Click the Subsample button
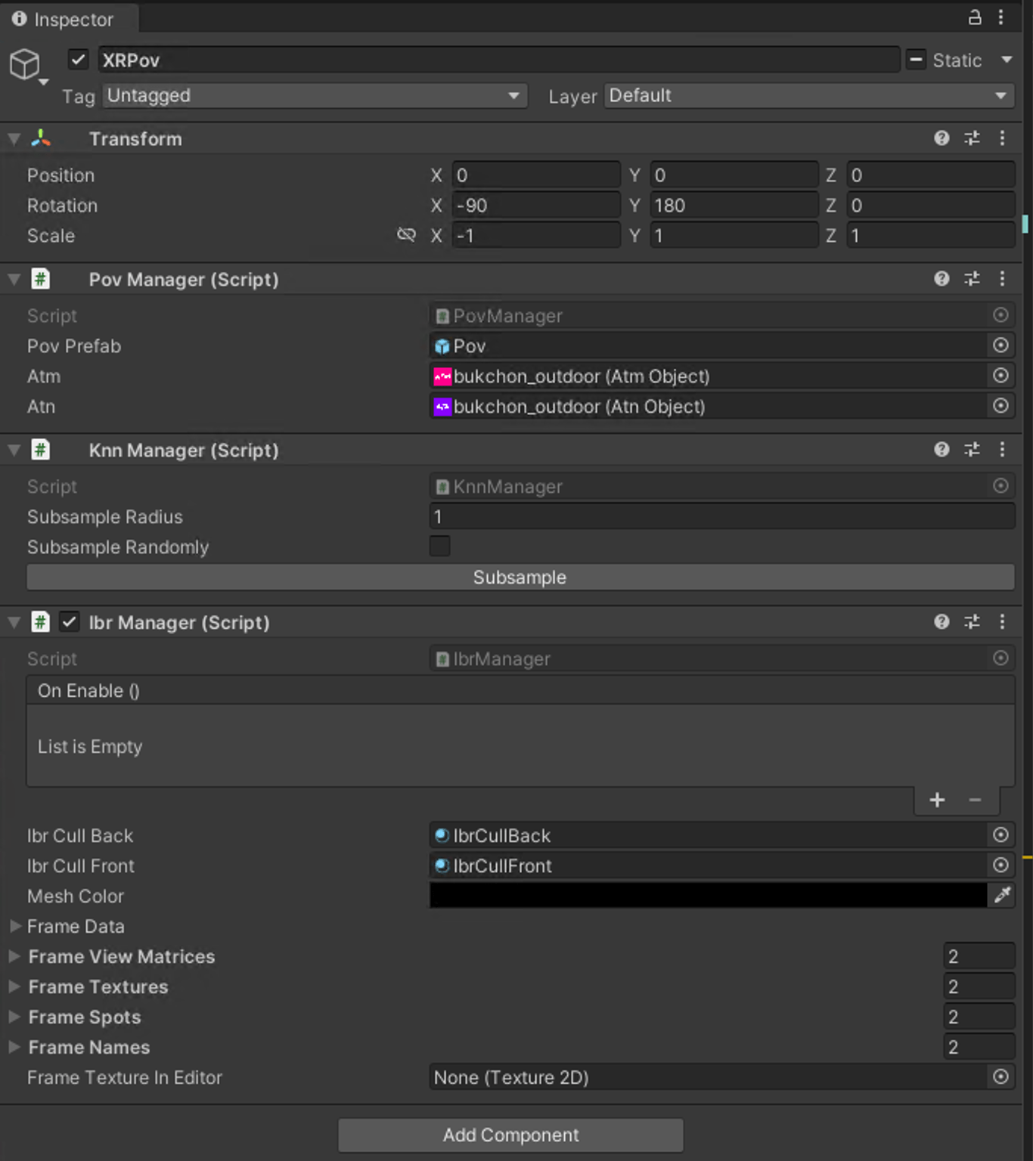 520,577
